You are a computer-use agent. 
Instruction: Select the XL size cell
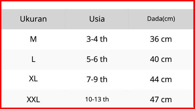[33, 79]
